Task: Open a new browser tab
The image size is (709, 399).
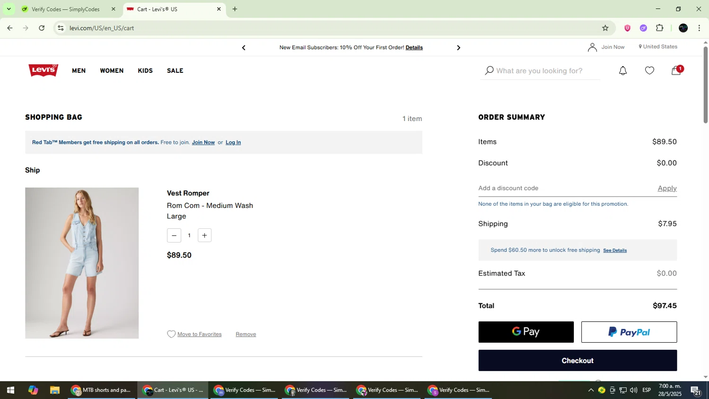Action: [x=235, y=9]
